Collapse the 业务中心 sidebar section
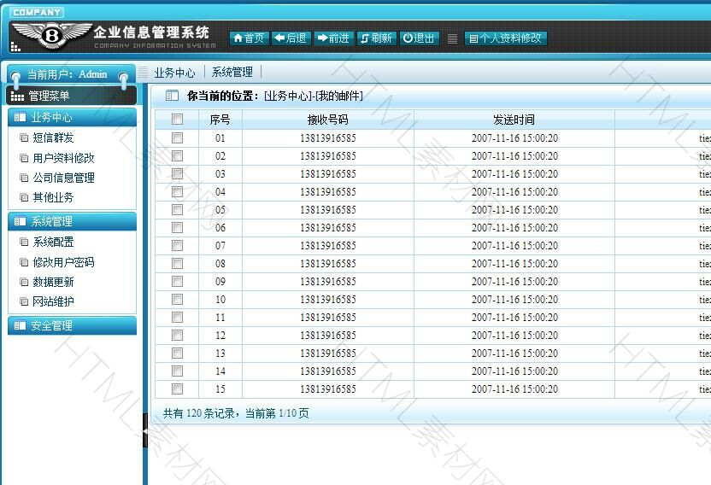The image size is (711, 485). click(x=72, y=118)
